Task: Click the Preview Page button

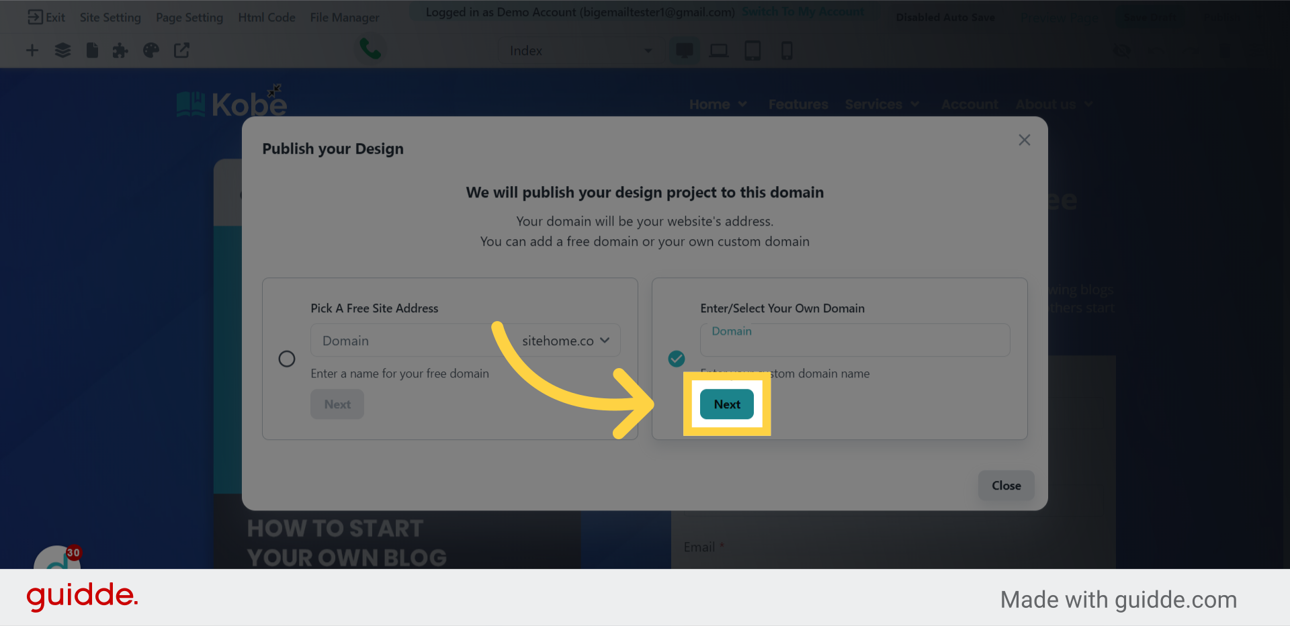Action: [1060, 17]
